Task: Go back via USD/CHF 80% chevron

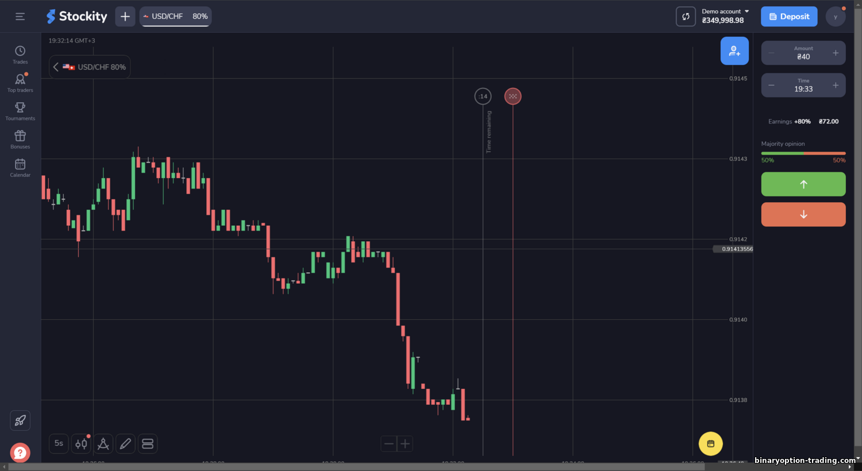Action: [x=56, y=67]
